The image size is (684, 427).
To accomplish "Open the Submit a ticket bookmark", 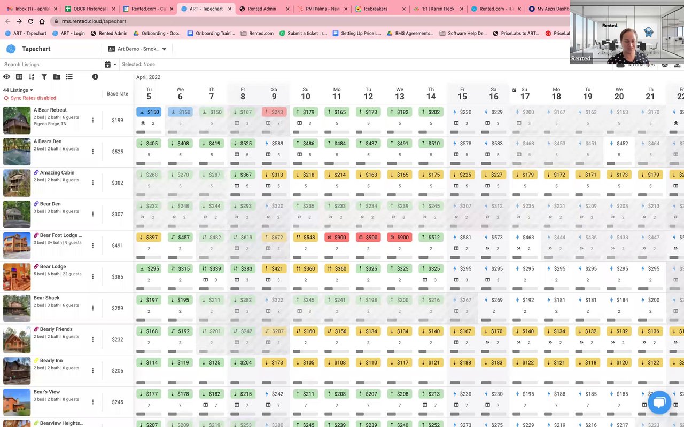I will point(302,33).
